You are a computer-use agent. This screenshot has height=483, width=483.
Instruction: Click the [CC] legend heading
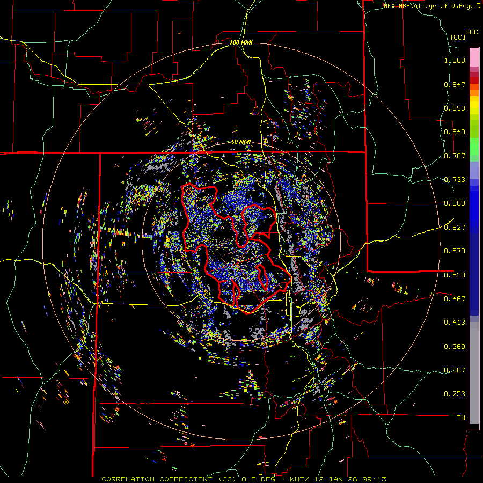458,37
